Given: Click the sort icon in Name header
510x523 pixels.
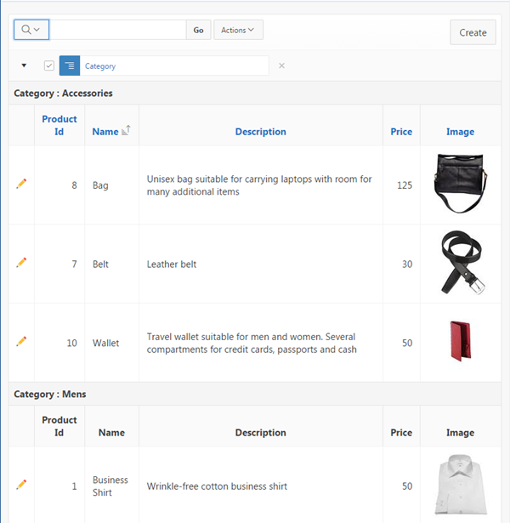Looking at the screenshot, I should pyautogui.click(x=126, y=130).
